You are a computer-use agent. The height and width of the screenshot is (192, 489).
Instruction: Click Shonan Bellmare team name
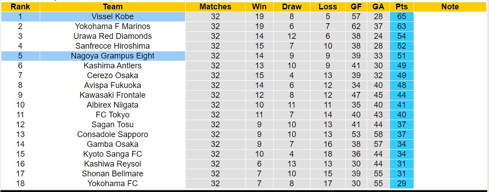click(112, 174)
